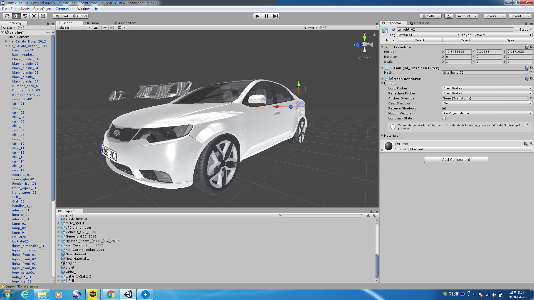Viewport: 534px width, 300px height.
Task: Open the Tag dropdown
Action: 429,35
